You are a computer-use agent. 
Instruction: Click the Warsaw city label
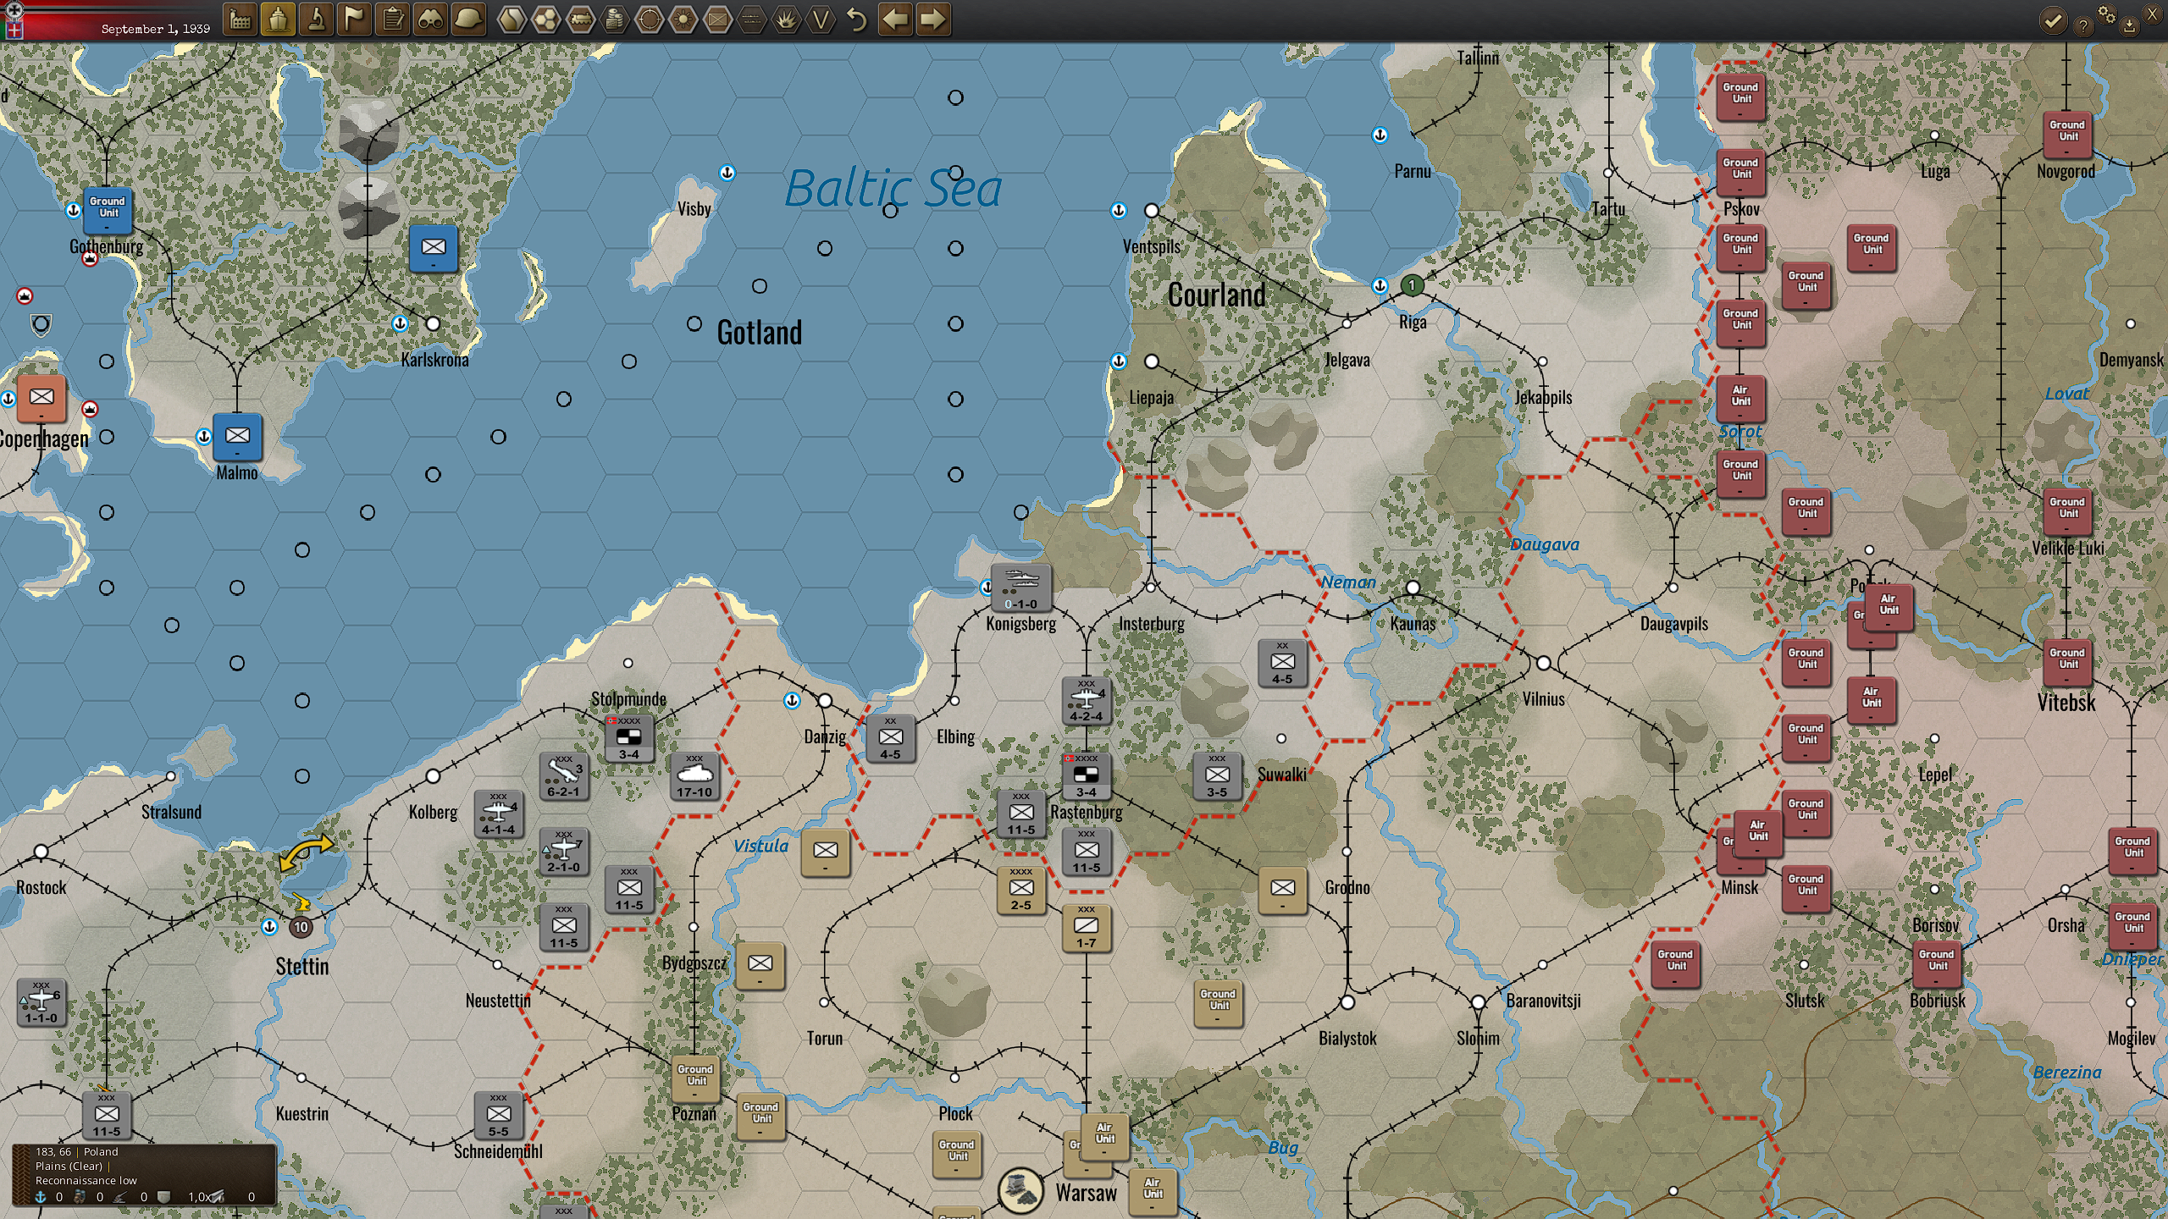point(1087,1193)
